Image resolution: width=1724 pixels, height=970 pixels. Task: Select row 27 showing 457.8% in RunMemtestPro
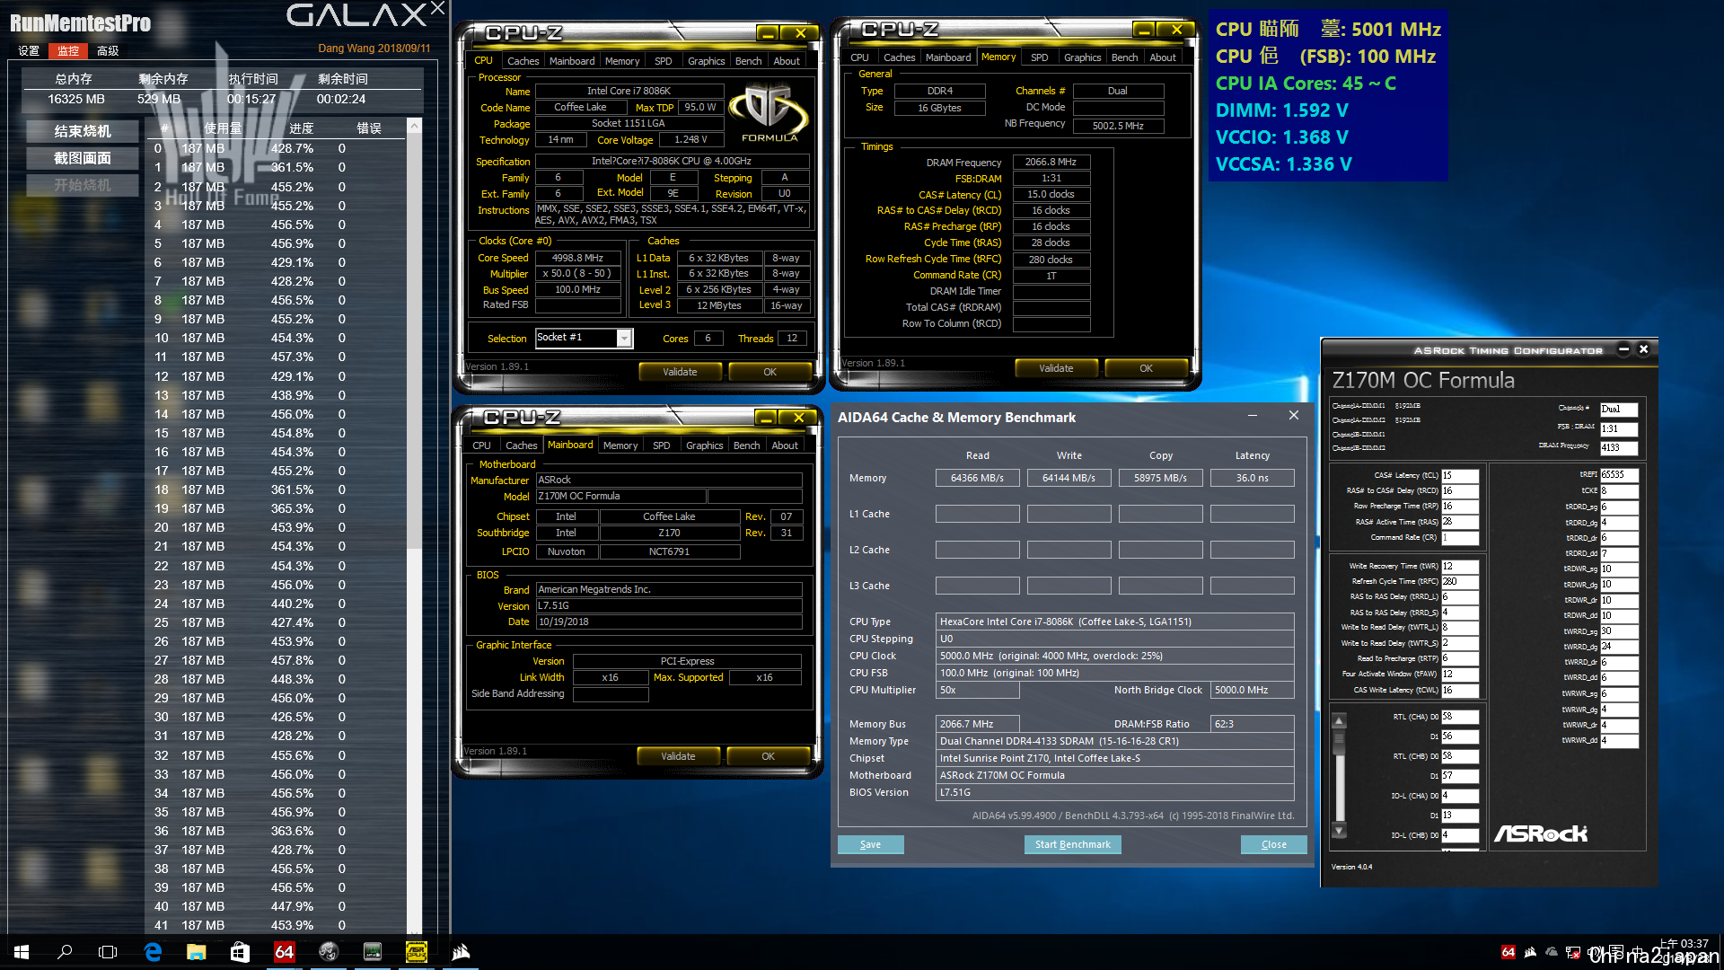point(275,660)
